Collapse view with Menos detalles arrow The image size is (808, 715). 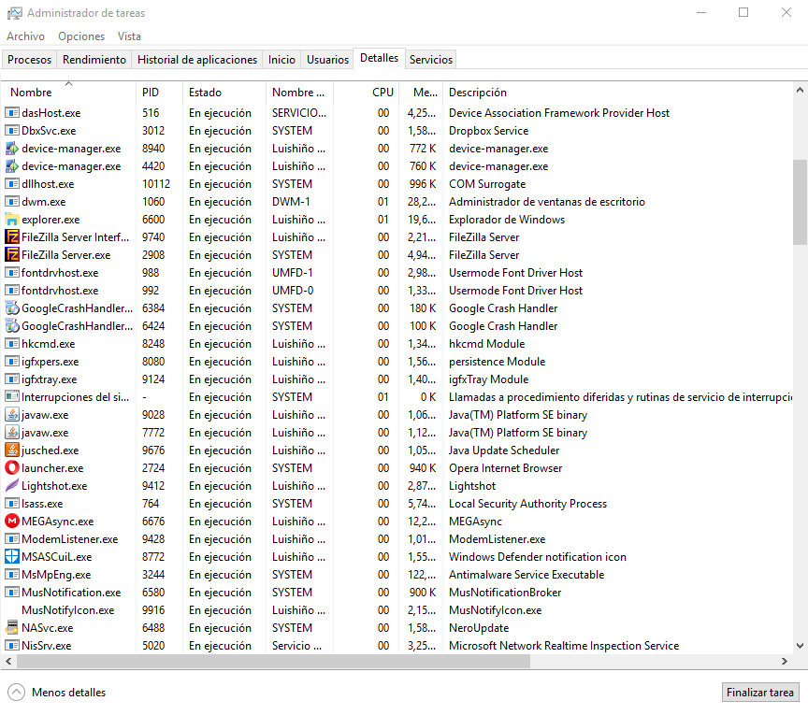(x=17, y=693)
